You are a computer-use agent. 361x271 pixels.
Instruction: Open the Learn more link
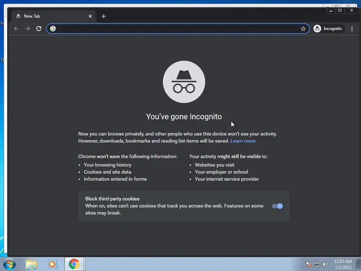[x=243, y=141]
